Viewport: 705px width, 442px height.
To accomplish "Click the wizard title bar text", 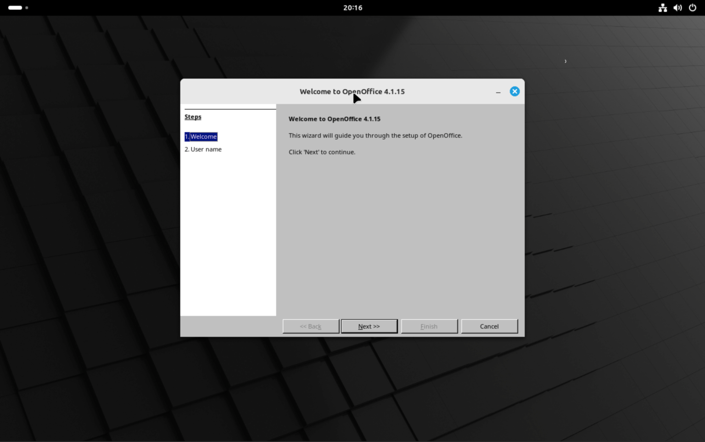I will [352, 91].
